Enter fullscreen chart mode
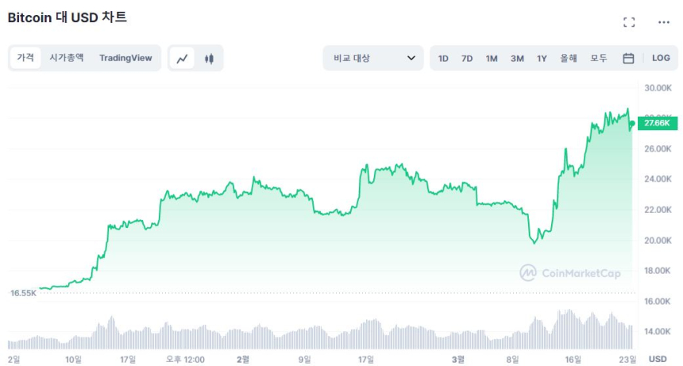683x366 pixels. tap(629, 22)
